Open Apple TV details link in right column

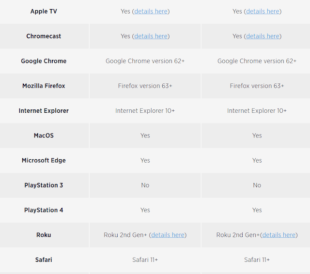pyautogui.click(x=263, y=11)
